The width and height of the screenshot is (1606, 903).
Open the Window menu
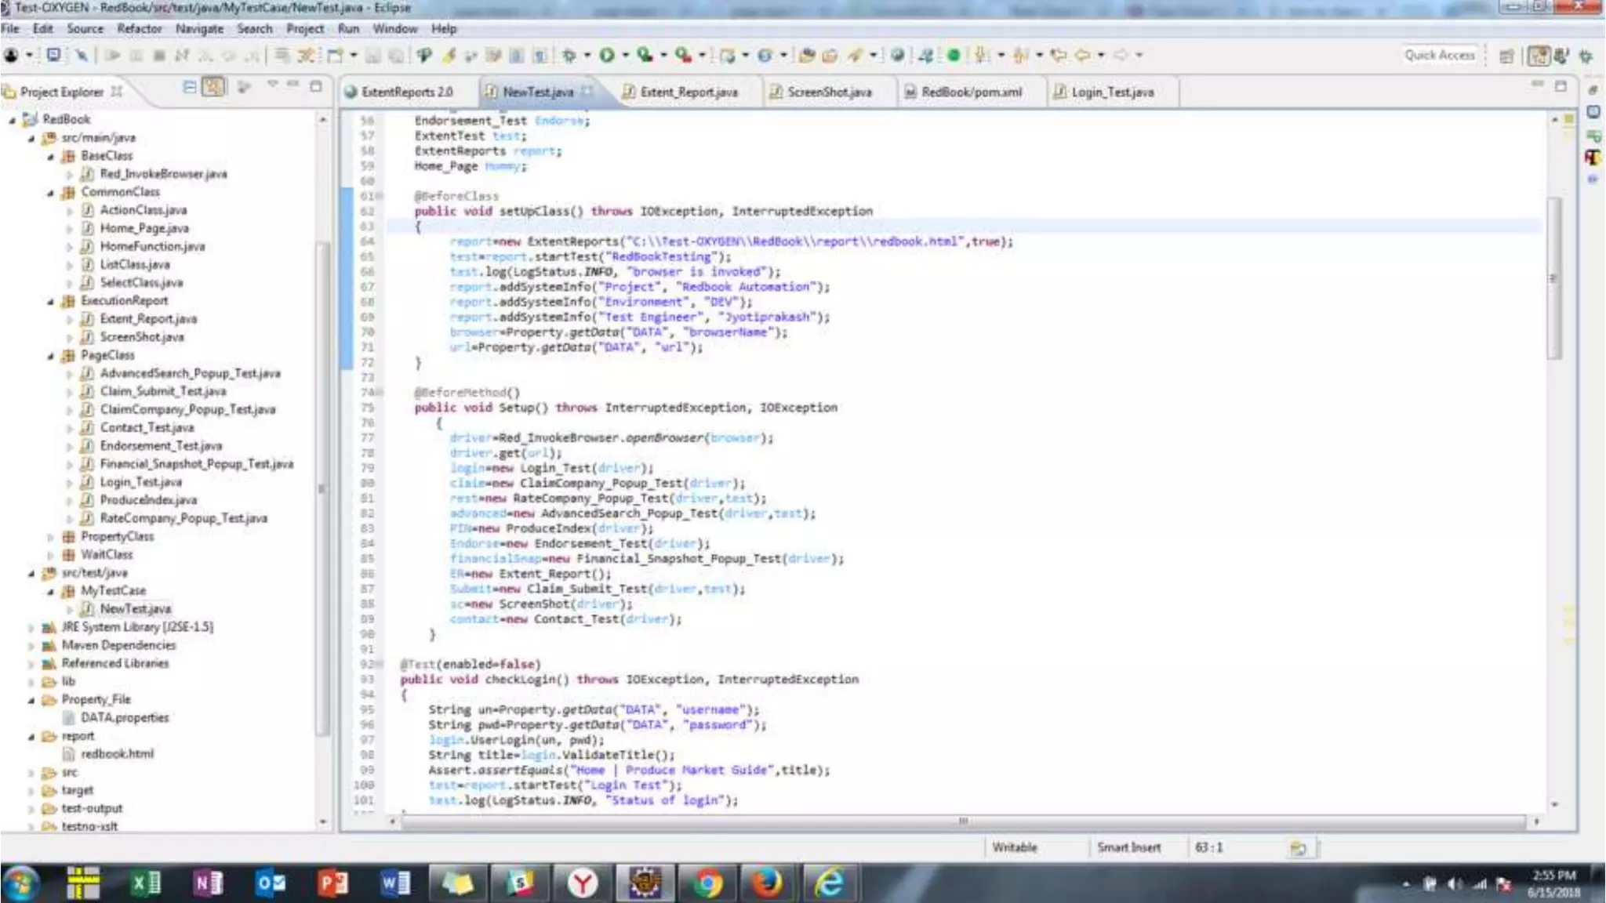[x=394, y=29]
